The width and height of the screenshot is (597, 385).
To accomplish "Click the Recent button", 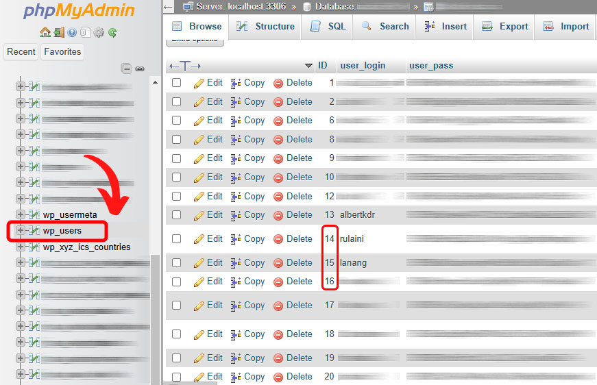I will 21,52.
